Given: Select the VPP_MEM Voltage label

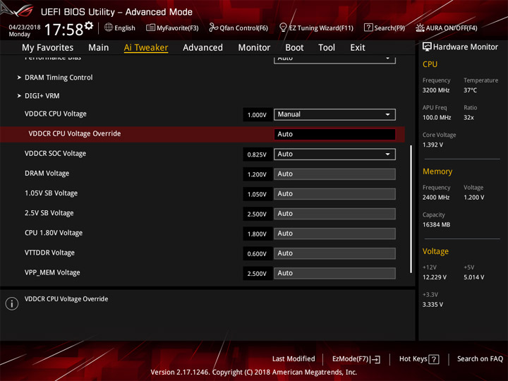Looking at the screenshot, I should coord(52,272).
